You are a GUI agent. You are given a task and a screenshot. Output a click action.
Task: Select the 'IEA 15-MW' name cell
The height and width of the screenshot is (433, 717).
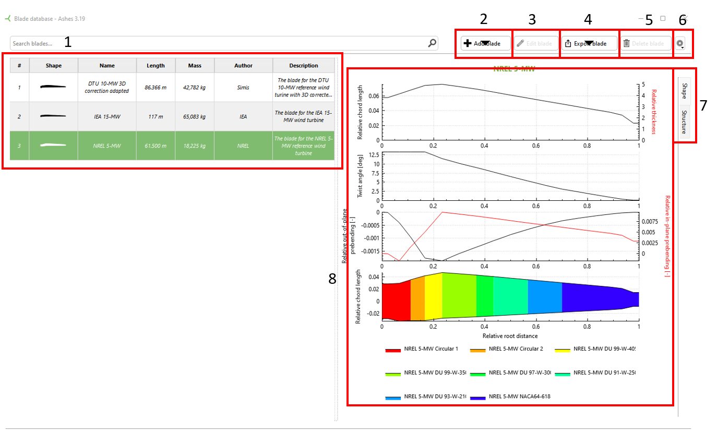click(x=107, y=116)
